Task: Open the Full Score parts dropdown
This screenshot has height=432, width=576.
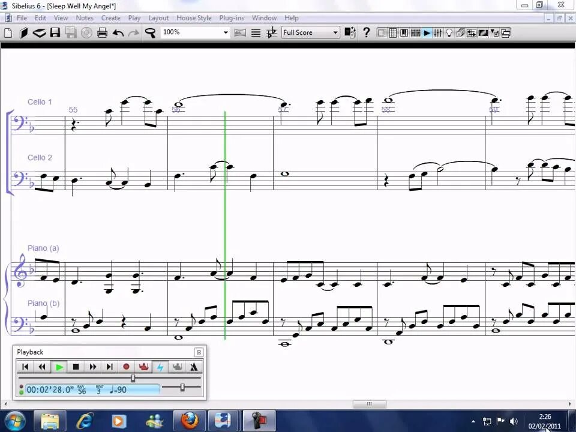Action: pos(335,32)
